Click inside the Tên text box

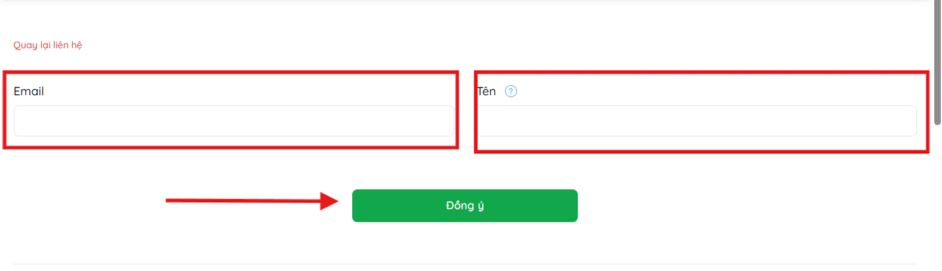pyautogui.click(x=697, y=121)
